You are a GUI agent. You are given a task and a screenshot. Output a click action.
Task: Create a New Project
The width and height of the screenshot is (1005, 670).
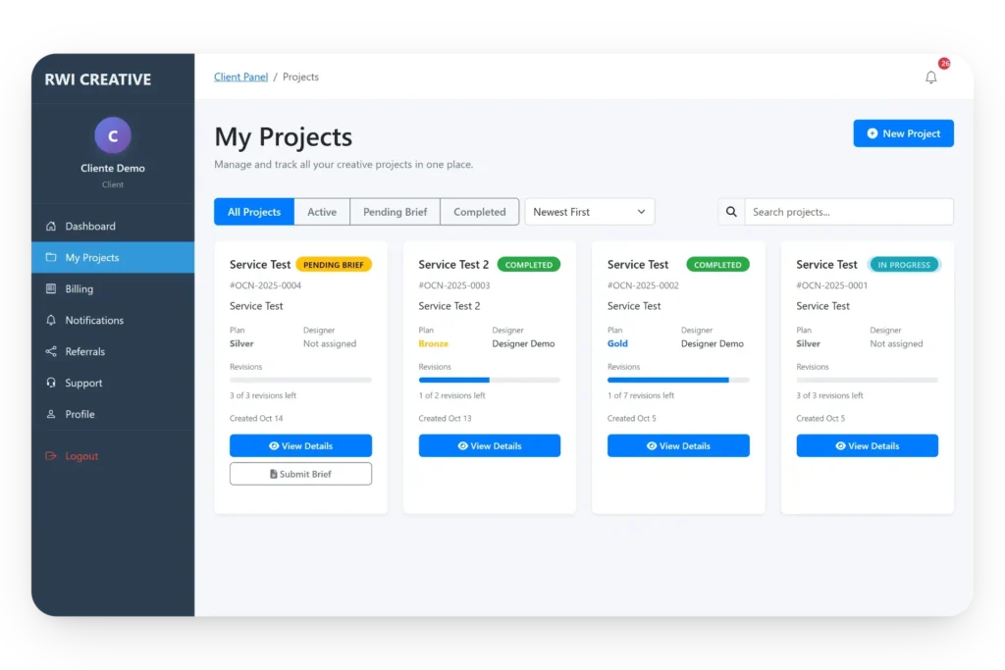903,132
